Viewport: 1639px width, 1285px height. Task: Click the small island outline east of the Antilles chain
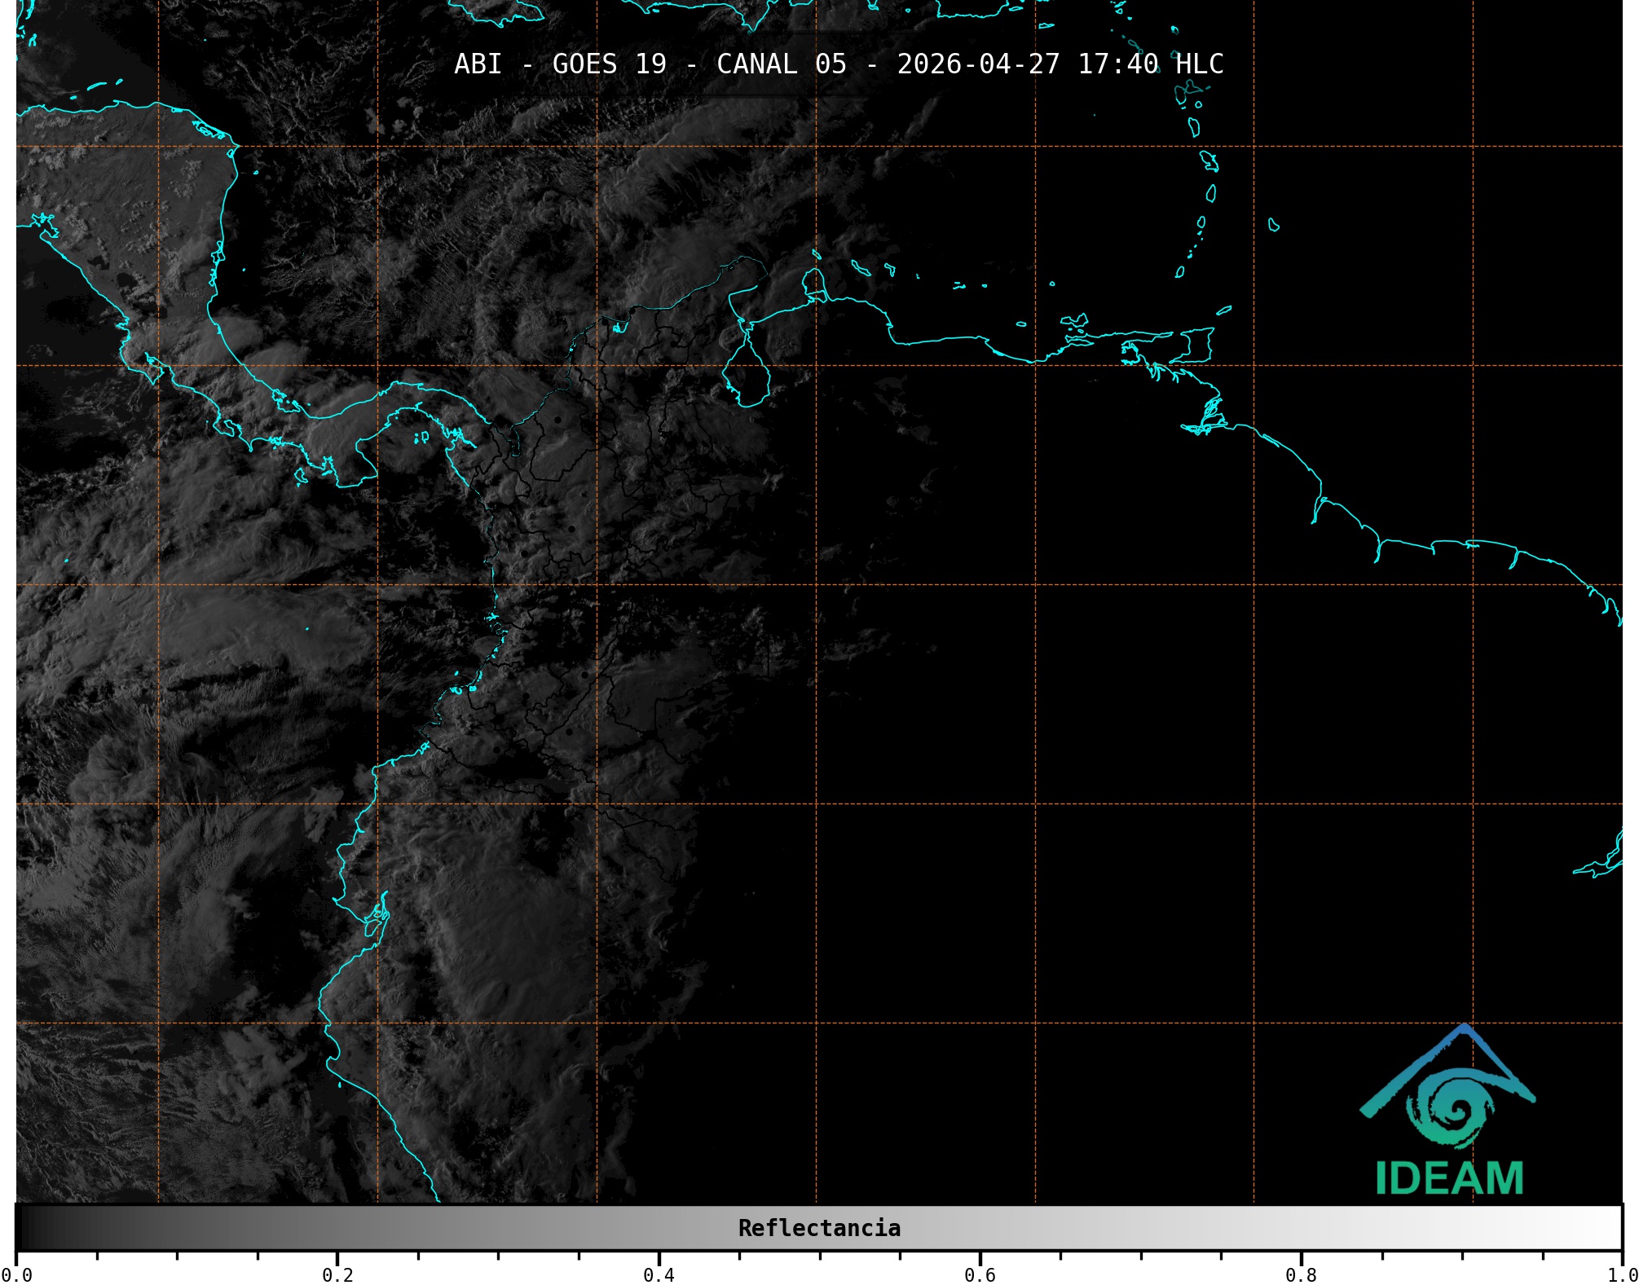(x=1273, y=225)
